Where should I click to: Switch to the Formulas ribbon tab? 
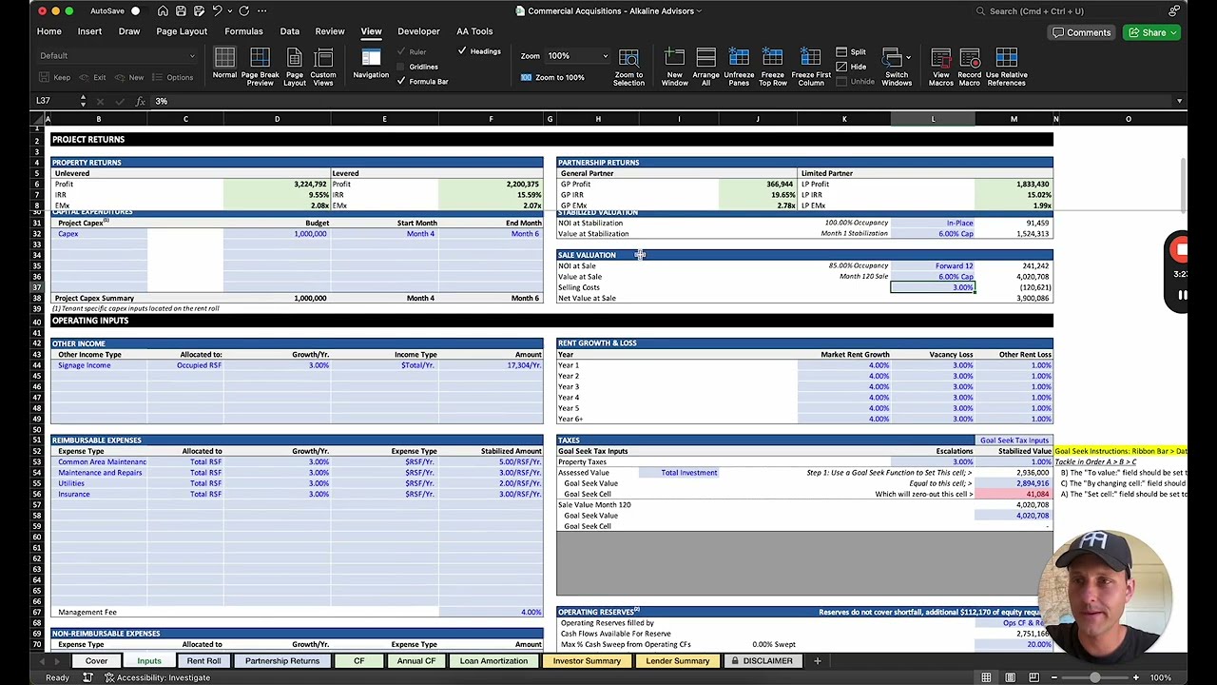[x=243, y=31]
